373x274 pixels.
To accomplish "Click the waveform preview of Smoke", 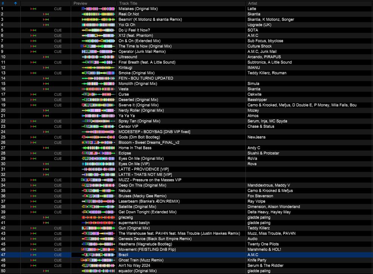I will click(98, 73).
